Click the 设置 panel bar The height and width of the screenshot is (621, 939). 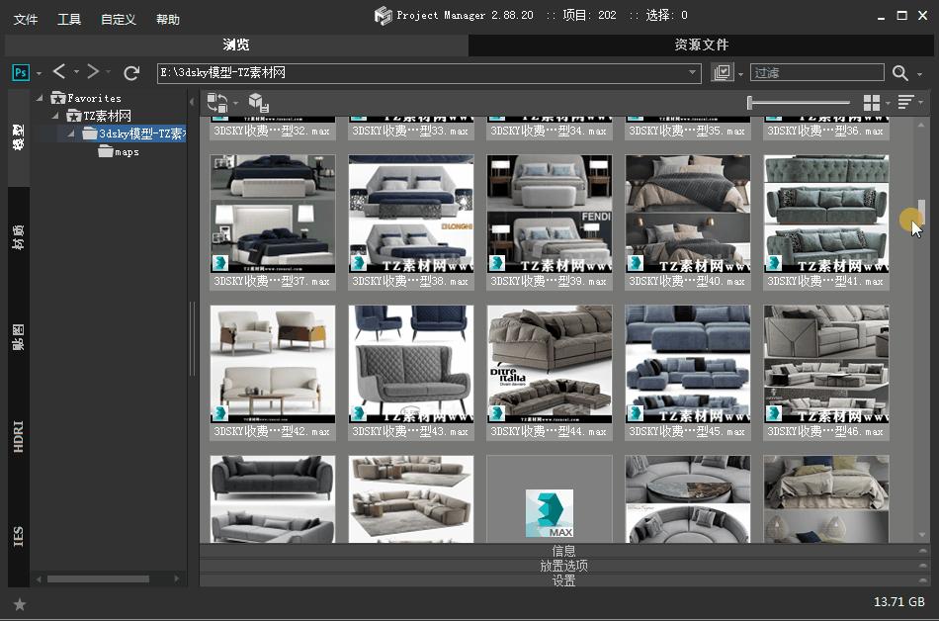(x=562, y=581)
